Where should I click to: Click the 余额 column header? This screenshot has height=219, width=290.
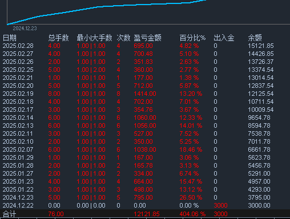coord(255,38)
